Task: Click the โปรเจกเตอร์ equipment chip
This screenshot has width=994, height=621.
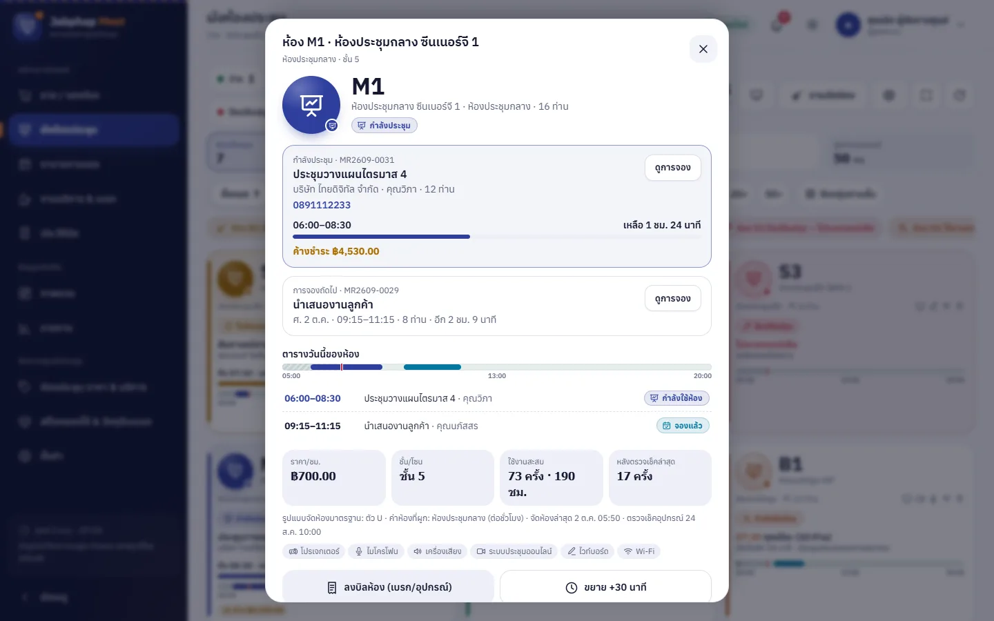Action: [x=314, y=551]
